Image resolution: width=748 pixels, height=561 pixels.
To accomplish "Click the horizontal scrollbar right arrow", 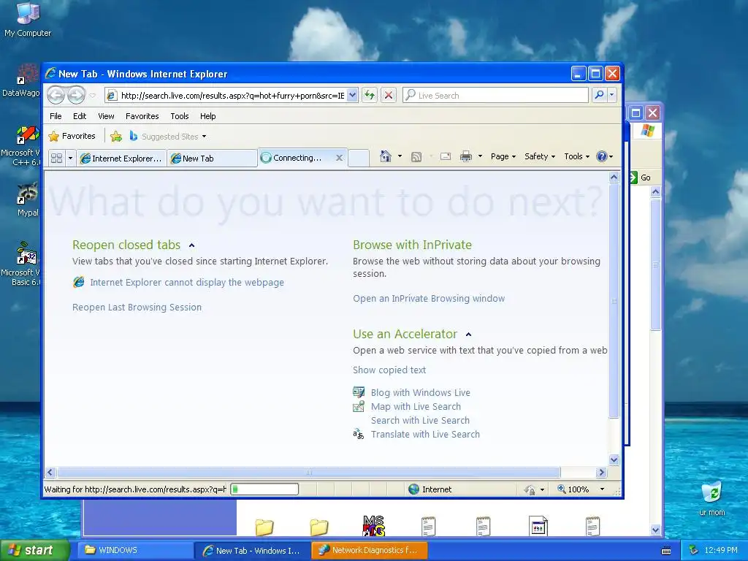I will pyautogui.click(x=602, y=473).
